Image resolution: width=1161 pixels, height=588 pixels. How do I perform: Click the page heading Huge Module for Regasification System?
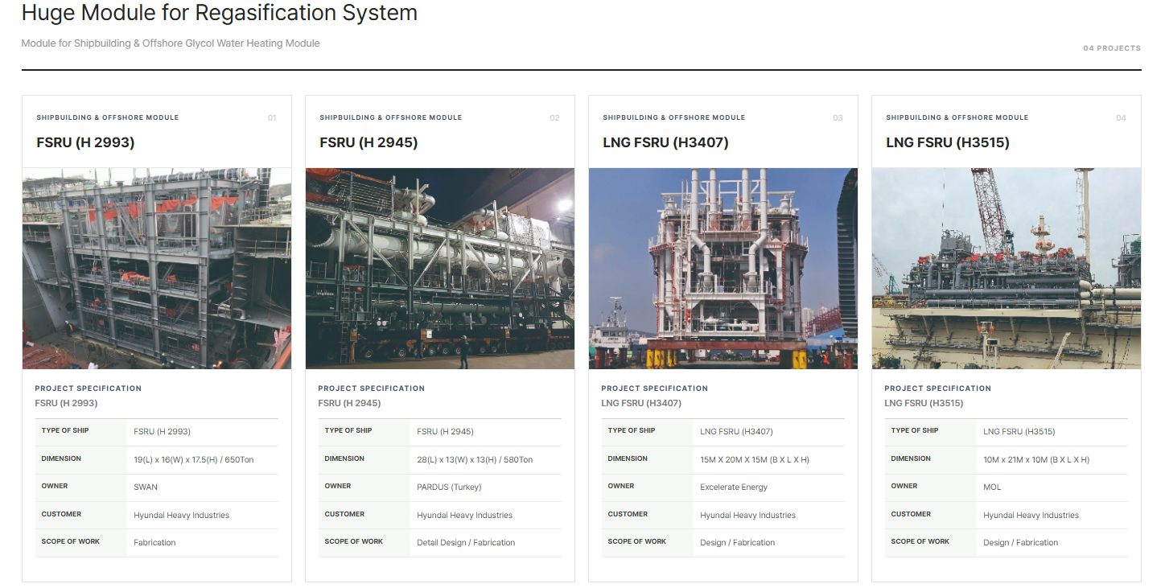220,13
